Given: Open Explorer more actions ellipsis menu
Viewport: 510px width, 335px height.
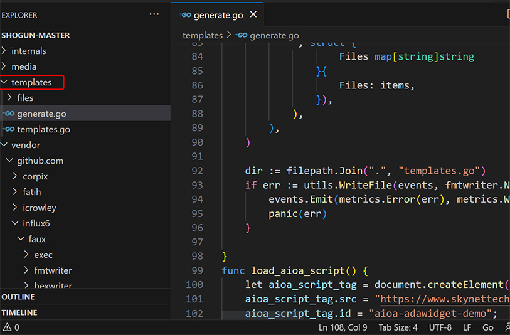Looking at the screenshot, I should [154, 14].
